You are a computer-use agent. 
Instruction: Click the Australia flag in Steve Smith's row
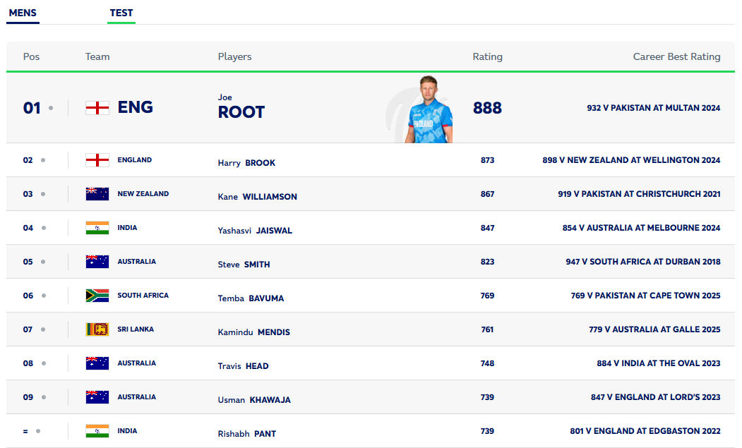[x=97, y=262]
